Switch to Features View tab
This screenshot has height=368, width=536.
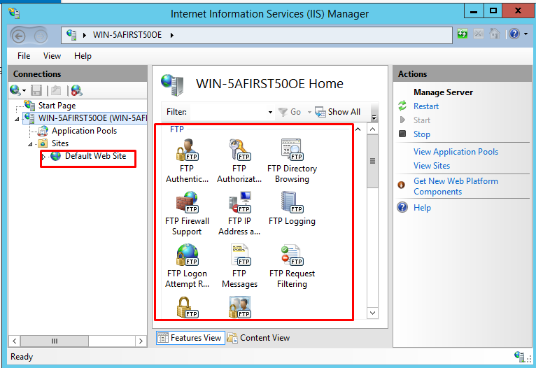(x=190, y=338)
